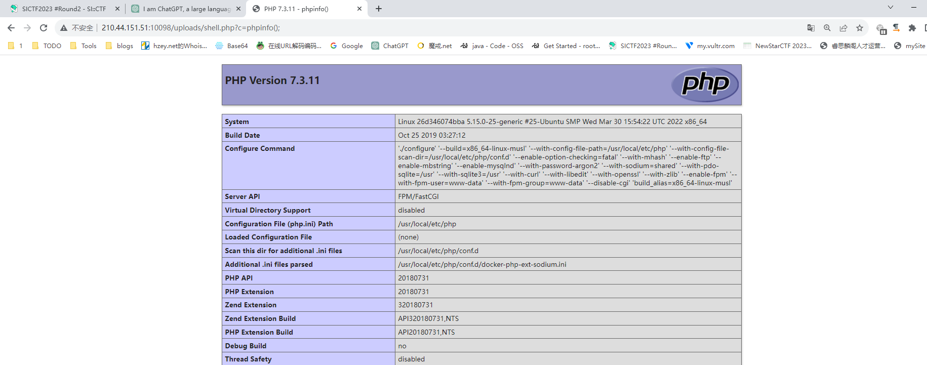
Task: Open the translate page icon
Action: coord(811,28)
